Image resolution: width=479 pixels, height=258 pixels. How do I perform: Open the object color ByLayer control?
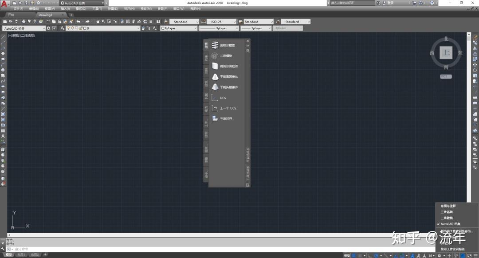(x=179, y=28)
